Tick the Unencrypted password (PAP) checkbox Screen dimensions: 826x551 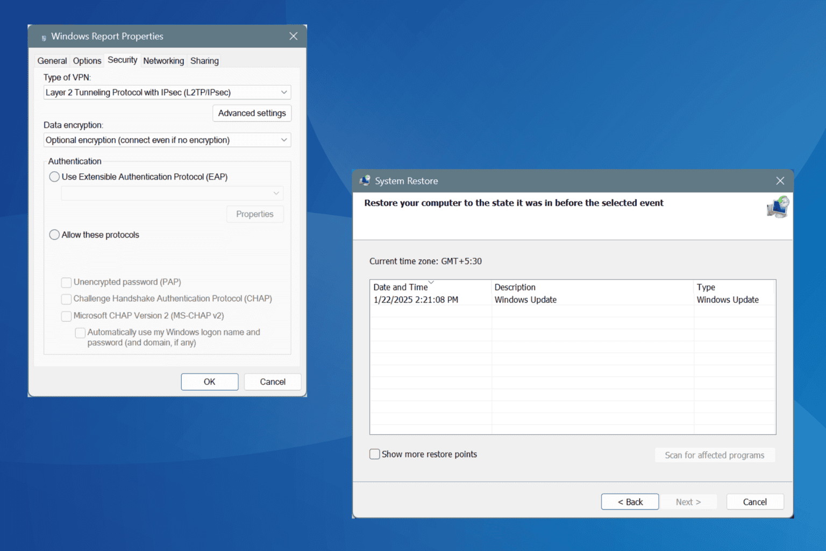click(x=66, y=282)
